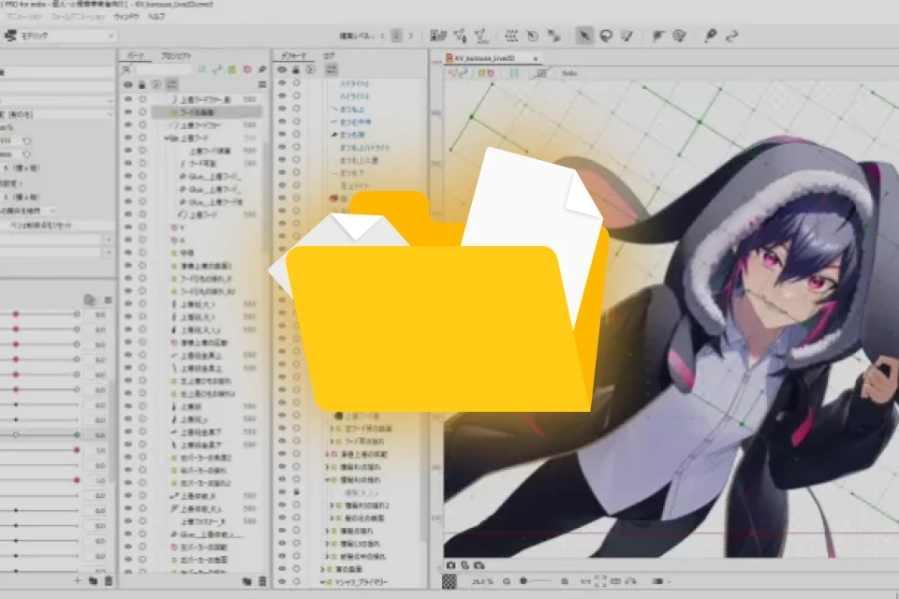Screen dimensions: 899x599
Task: Select the arrow selection tool
Action: (584, 37)
